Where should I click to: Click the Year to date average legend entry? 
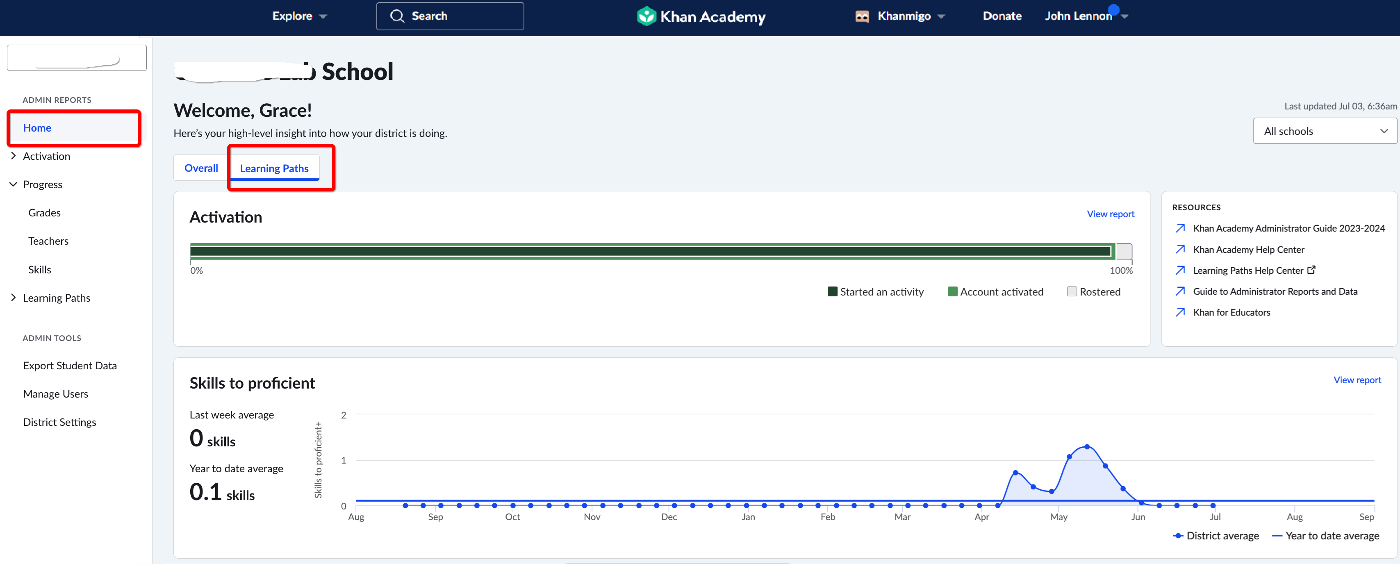pos(1325,536)
